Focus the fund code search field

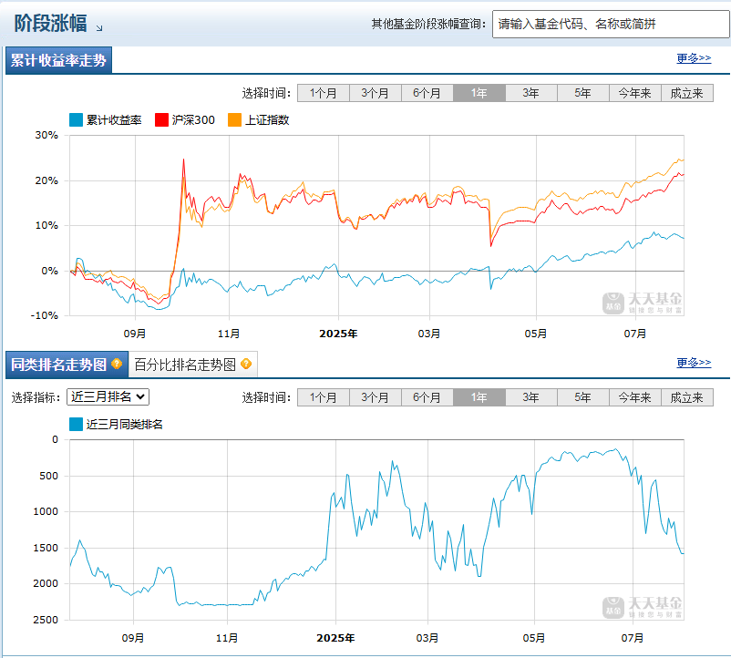(x=611, y=24)
